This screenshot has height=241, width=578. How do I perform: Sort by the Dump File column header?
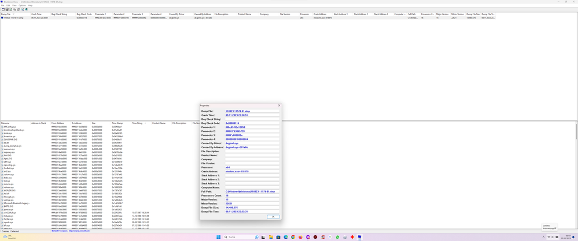click(14, 14)
